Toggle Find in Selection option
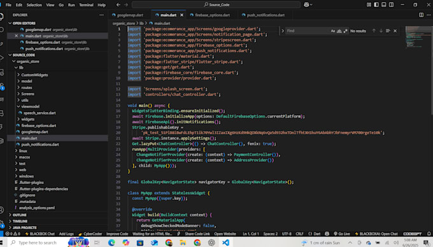The image size is (433, 247). [388, 31]
